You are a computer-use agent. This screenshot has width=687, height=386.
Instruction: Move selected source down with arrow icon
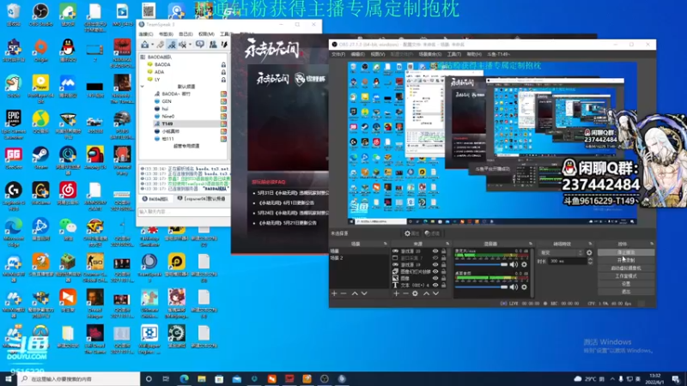point(435,293)
